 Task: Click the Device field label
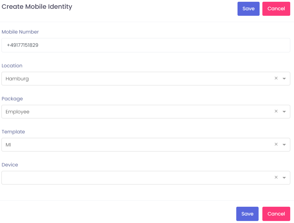(10, 165)
